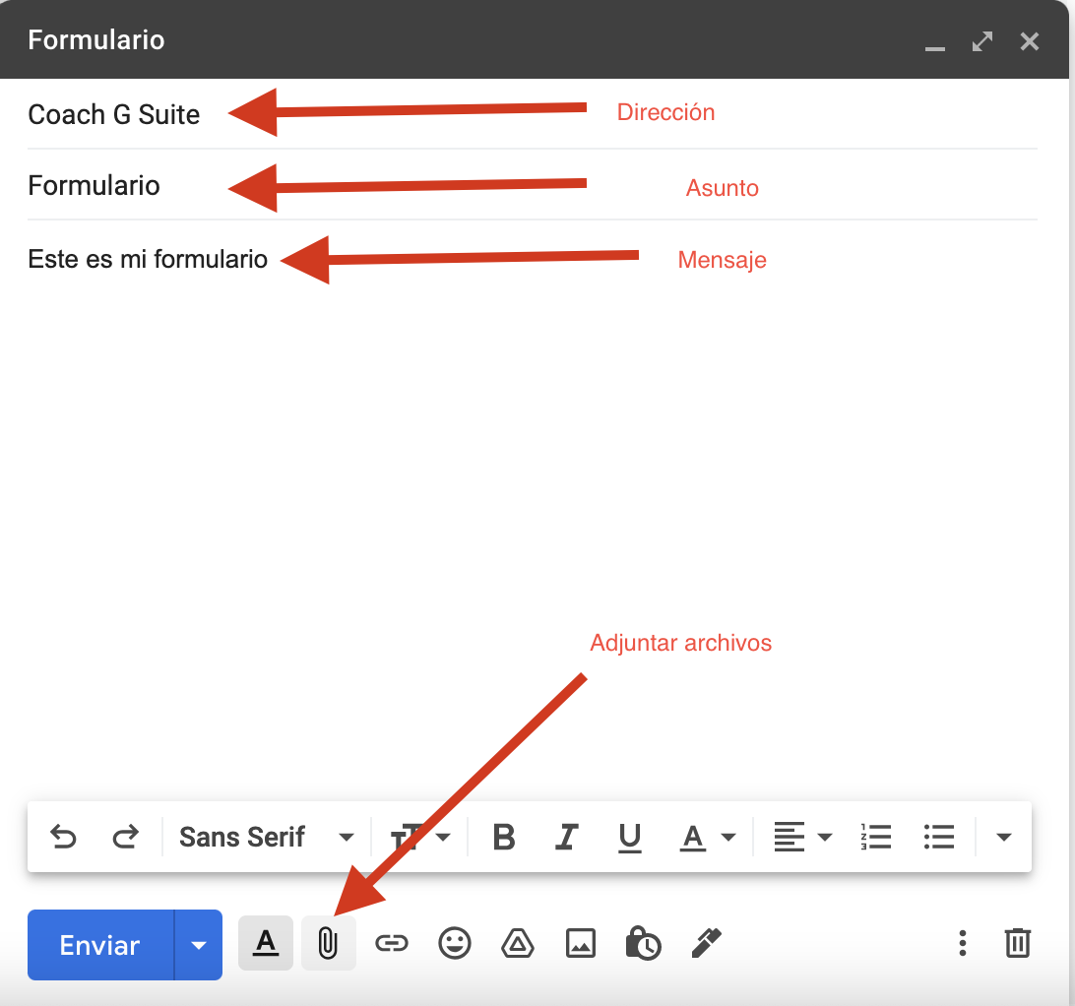Insert a signature with the pen icon
The height and width of the screenshot is (1006, 1075).
(x=706, y=942)
